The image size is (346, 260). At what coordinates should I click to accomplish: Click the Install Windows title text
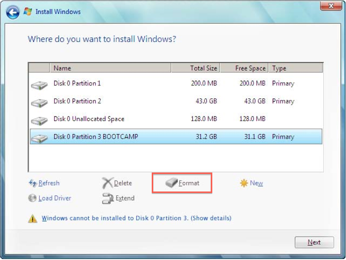(58, 11)
